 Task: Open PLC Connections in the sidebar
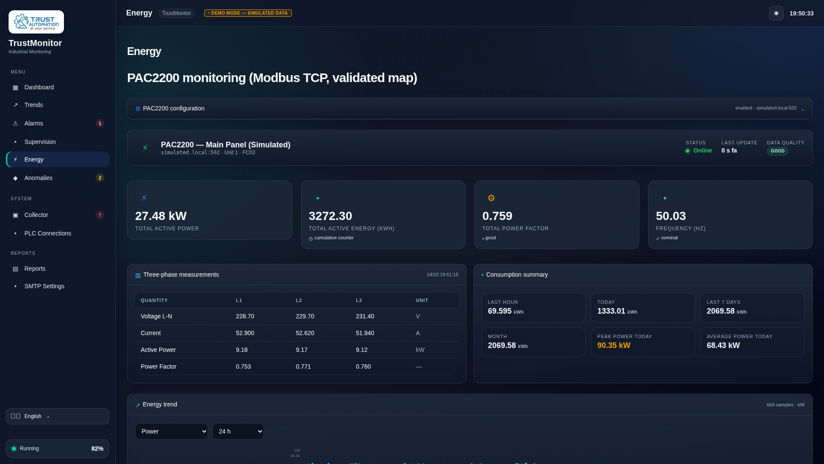pos(58,233)
